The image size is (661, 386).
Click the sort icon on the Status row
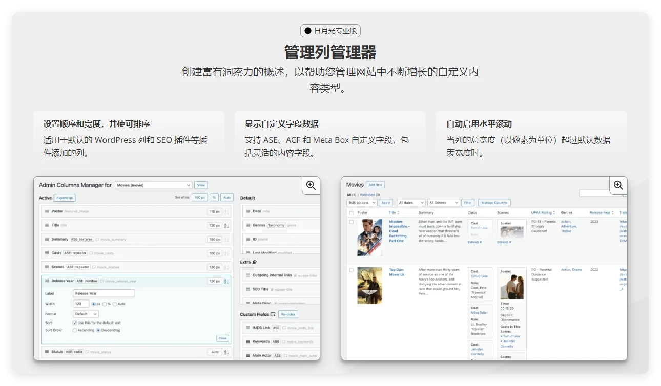click(226, 352)
